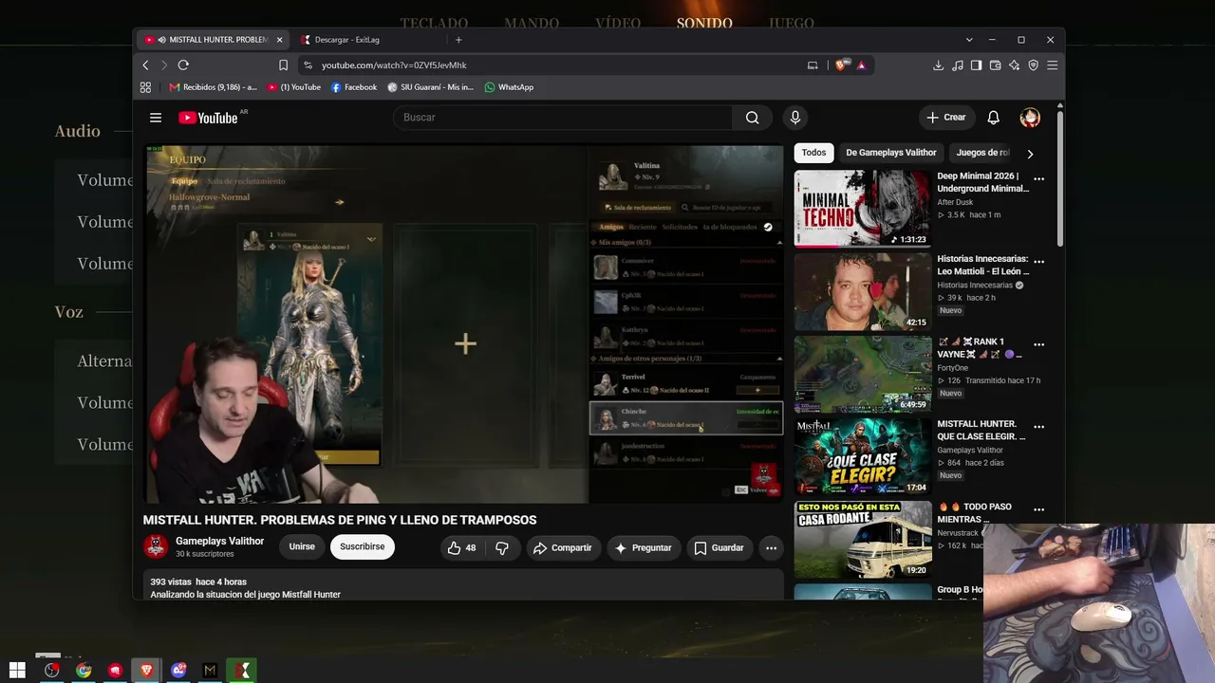Viewport: 1215px width, 683px height.
Task: Open the YouTube account avatar menu
Action: pos(1030,118)
